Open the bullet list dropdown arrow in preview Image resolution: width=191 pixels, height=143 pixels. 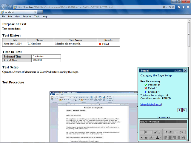(178, 132)
